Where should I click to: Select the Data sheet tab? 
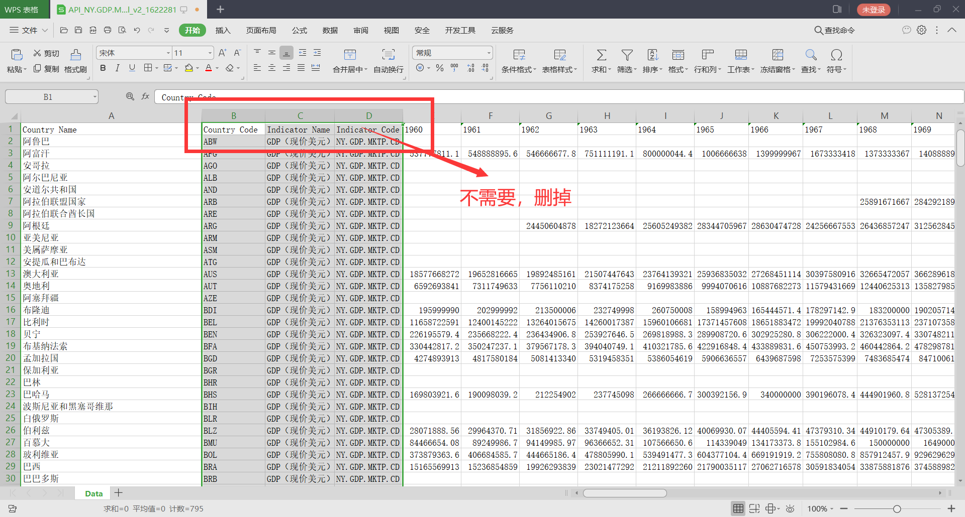click(93, 493)
